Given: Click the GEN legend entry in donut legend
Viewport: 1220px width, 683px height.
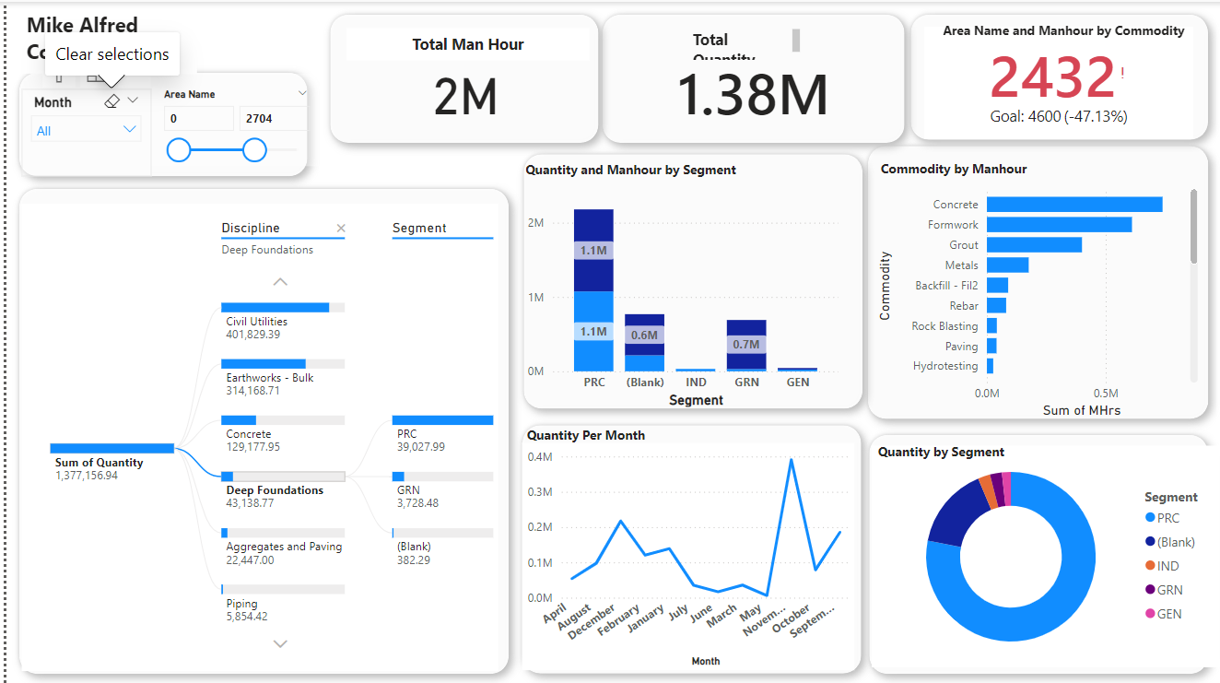Looking at the screenshot, I should tap(1164, 614).
